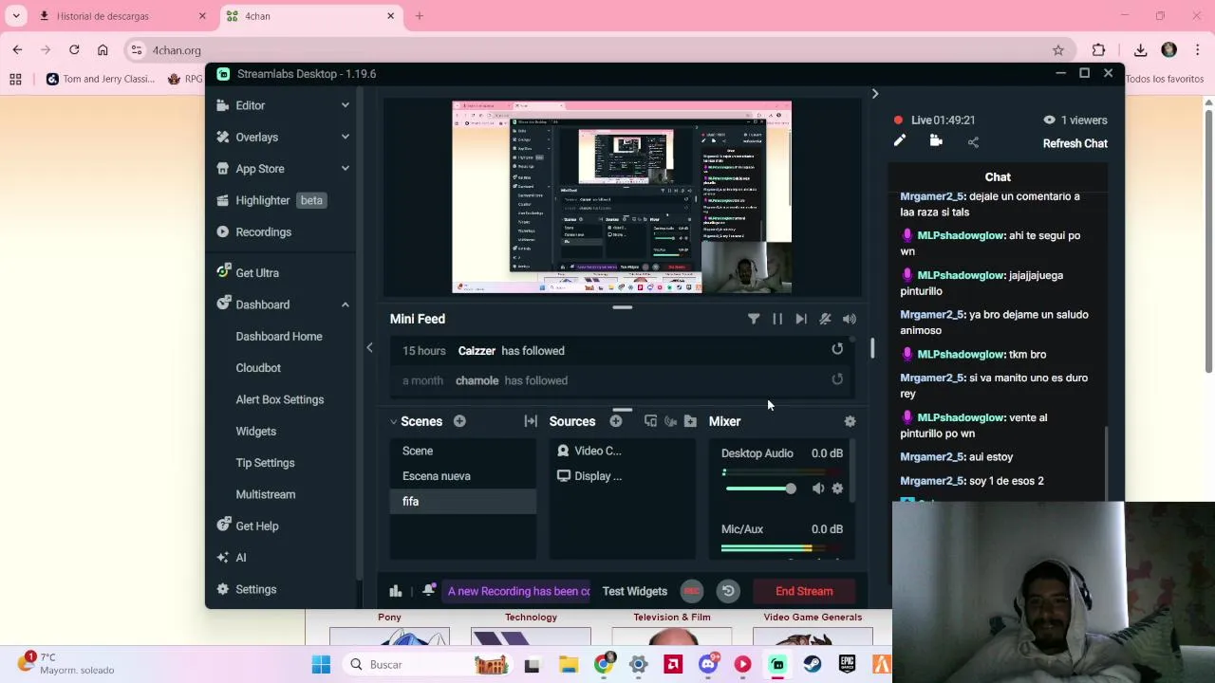Add a new scene with plus icon
This screenshot has height=683, width=1215.
click(459, 421)
